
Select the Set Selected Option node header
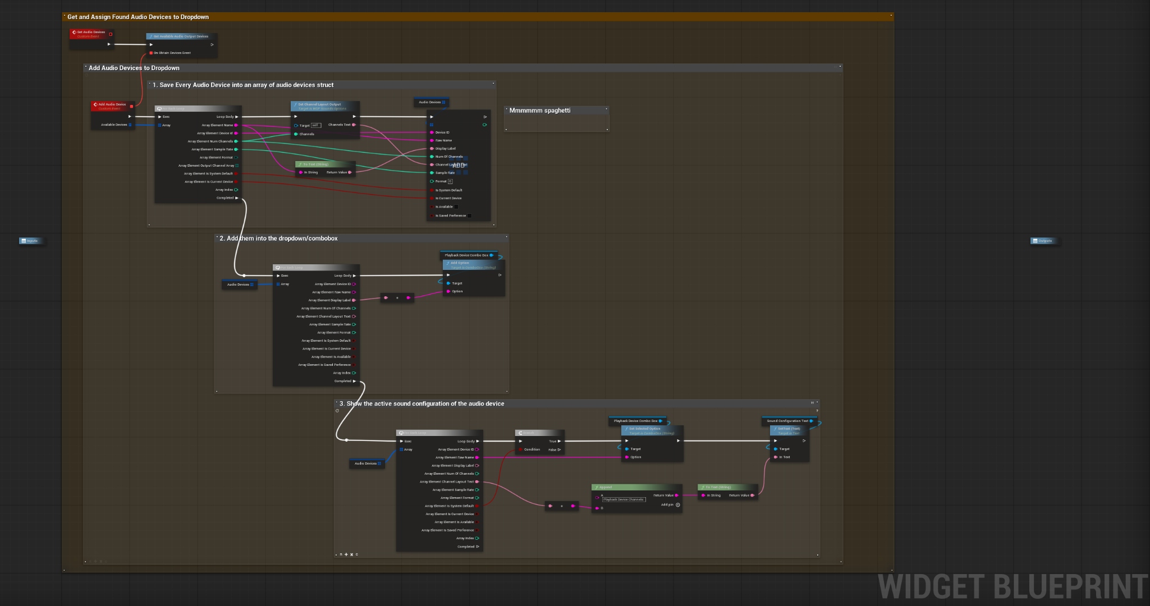pyautogui.click(x=652, y=430)
